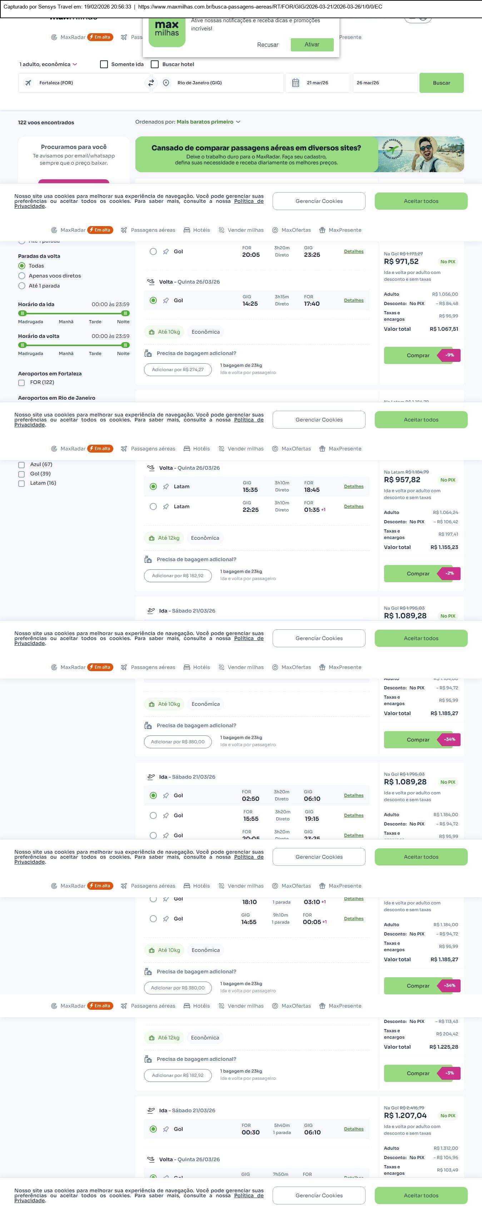The image size is (482, 1213).
Task: Check the Azul (67) airline filter
Action: pyautogui.click(x=21, y=465)
